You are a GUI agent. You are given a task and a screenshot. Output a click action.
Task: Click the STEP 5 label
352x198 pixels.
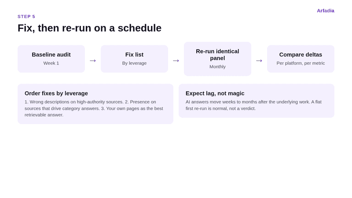[26, 17]
